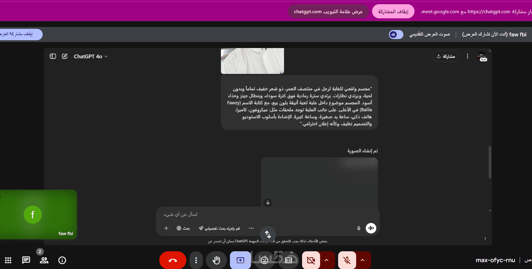Open meeting details info icon
This screenshot has height=269, width=532.
pyautogui.click(x=62, y=260)
